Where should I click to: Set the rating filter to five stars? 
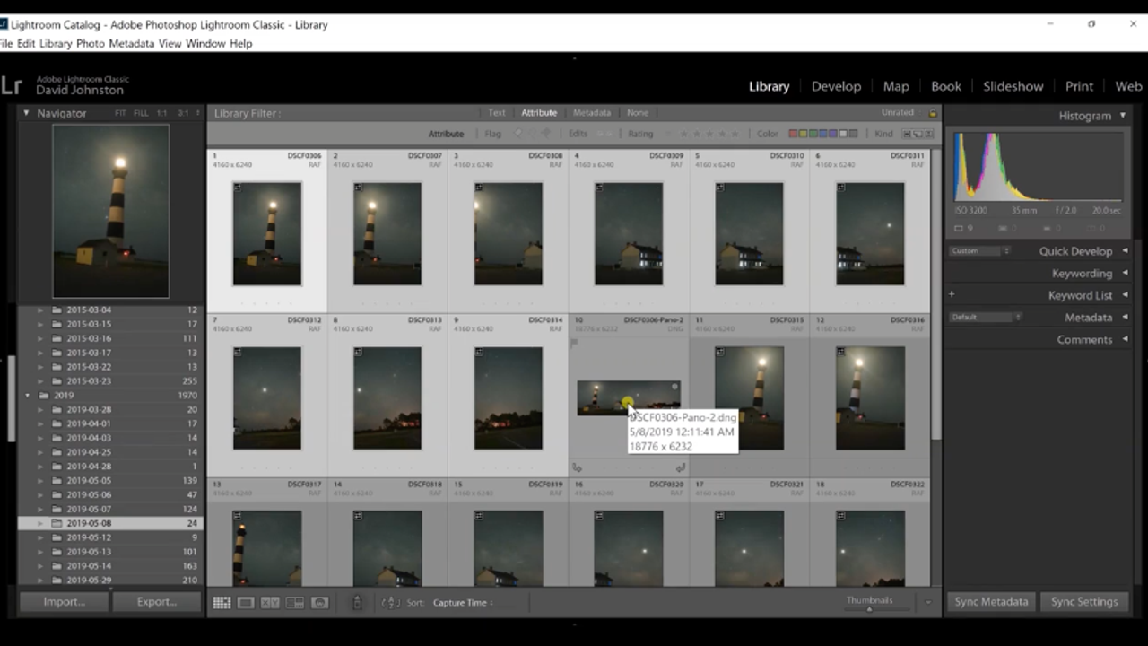(x=735, y=134)
